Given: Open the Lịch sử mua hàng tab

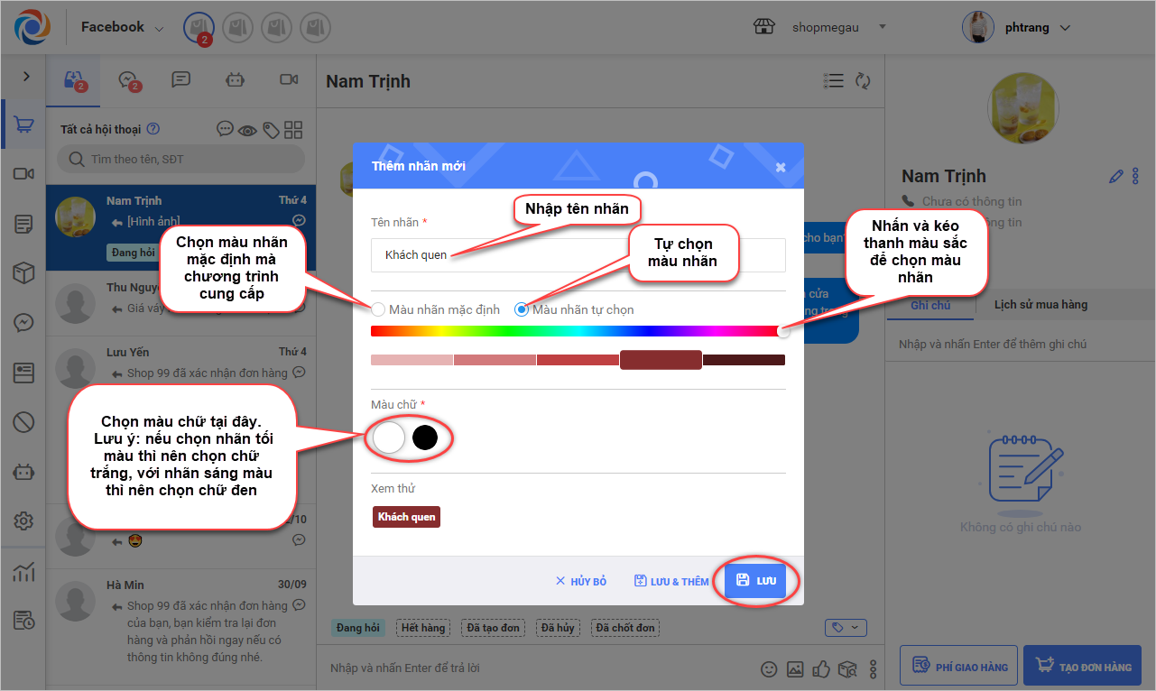Looking at the screenshot, I should pyautogui.click(x=1040, y=305).
